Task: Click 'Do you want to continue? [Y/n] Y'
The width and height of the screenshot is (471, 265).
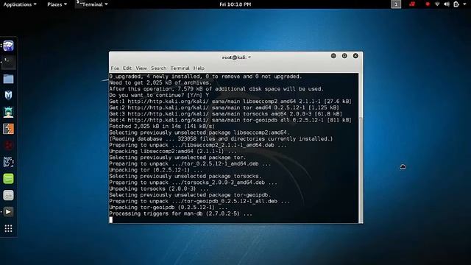Action: (159, 95)
